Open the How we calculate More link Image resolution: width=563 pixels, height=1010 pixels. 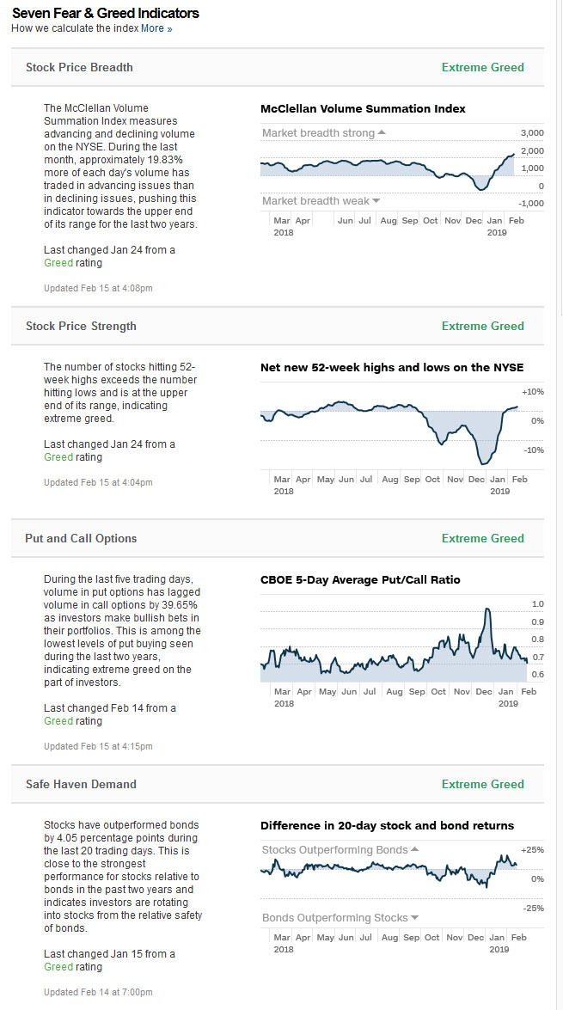(x=152, y=28)
